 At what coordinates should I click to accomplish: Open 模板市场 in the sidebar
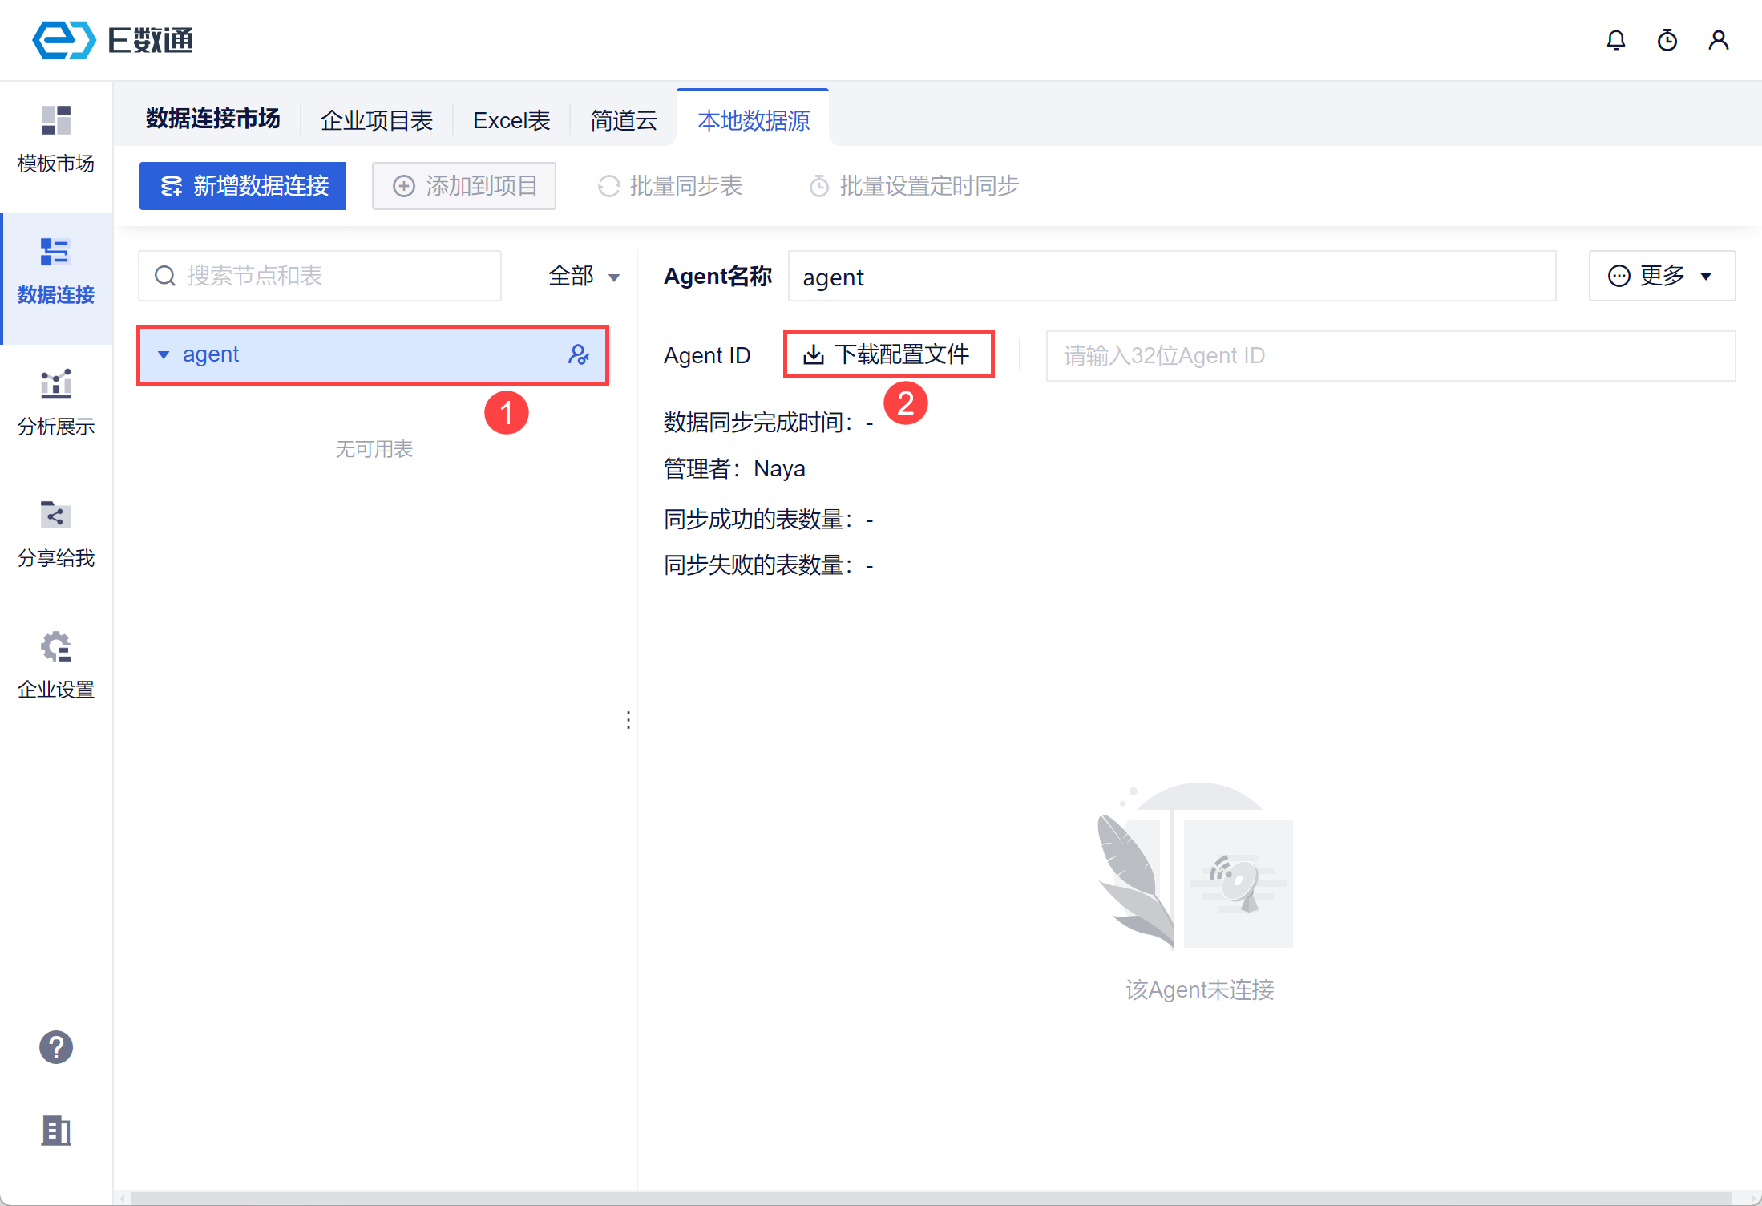[x=56, y=140]
